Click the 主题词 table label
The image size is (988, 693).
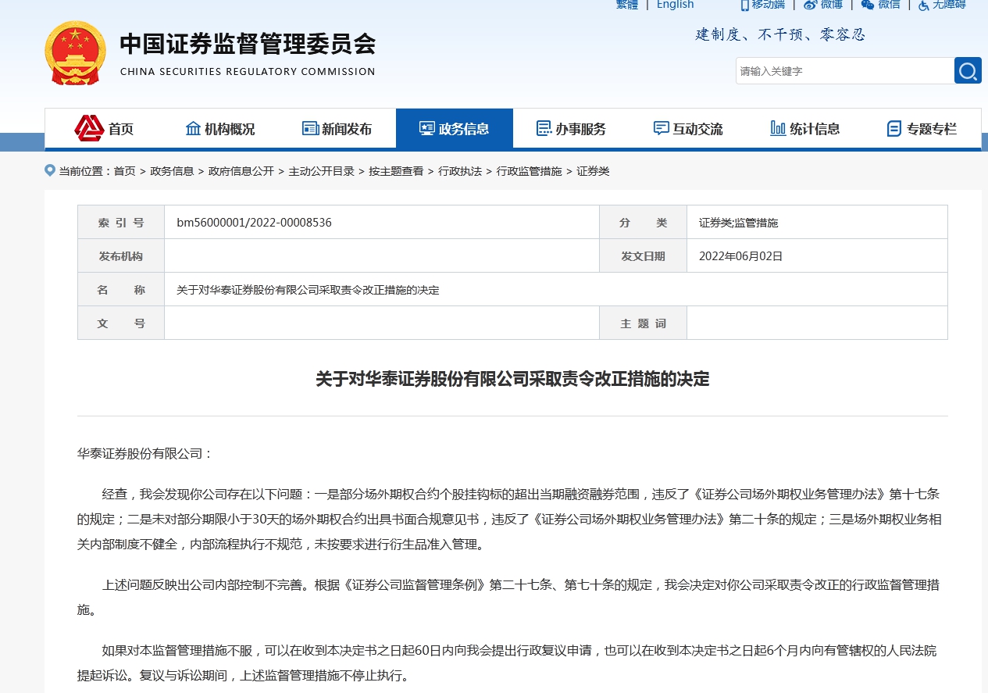[644, 323]
